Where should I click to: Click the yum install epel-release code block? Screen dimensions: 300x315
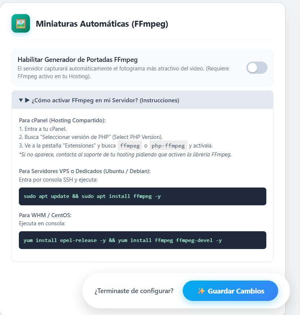142,240
